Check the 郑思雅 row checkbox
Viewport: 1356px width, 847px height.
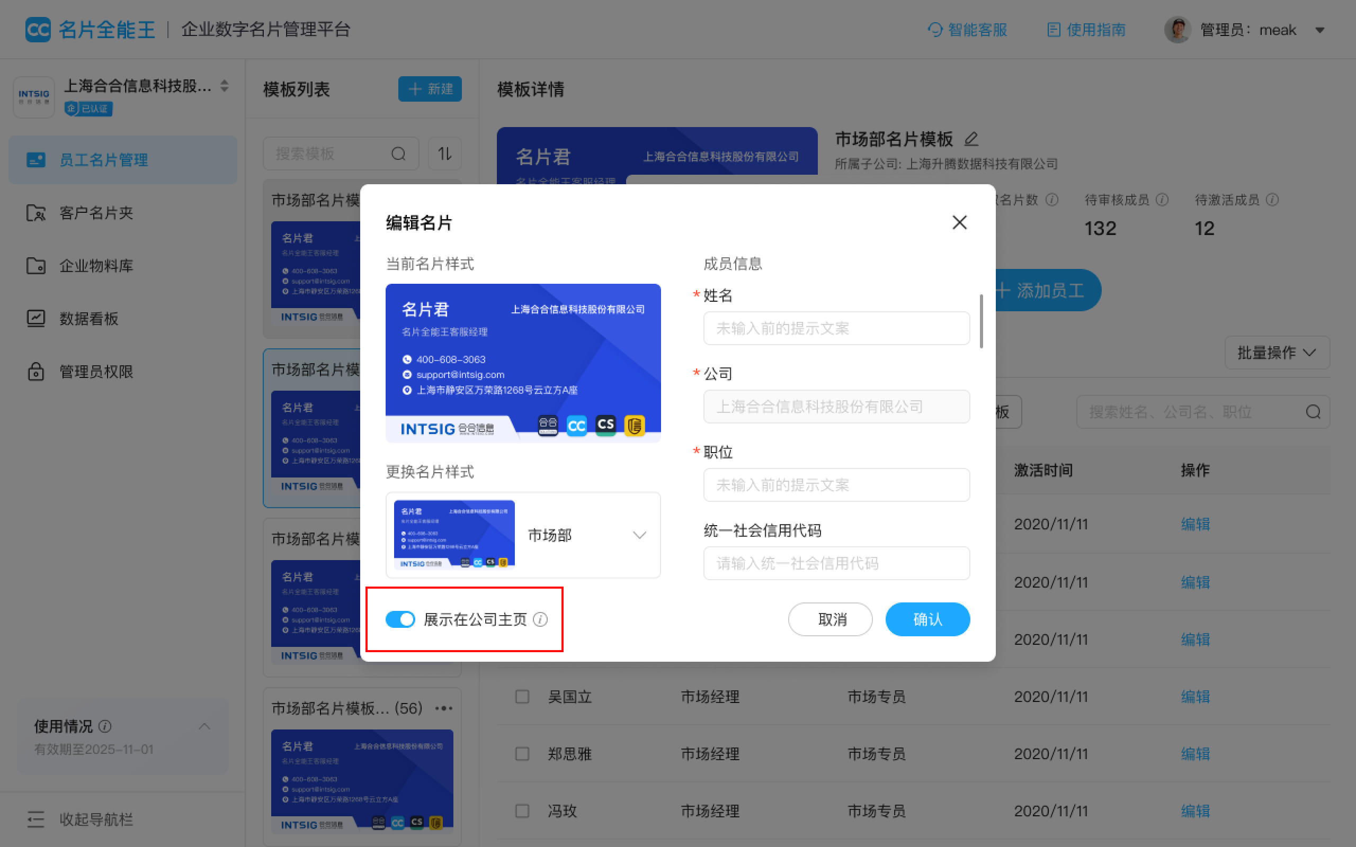[x=522, y=753]
